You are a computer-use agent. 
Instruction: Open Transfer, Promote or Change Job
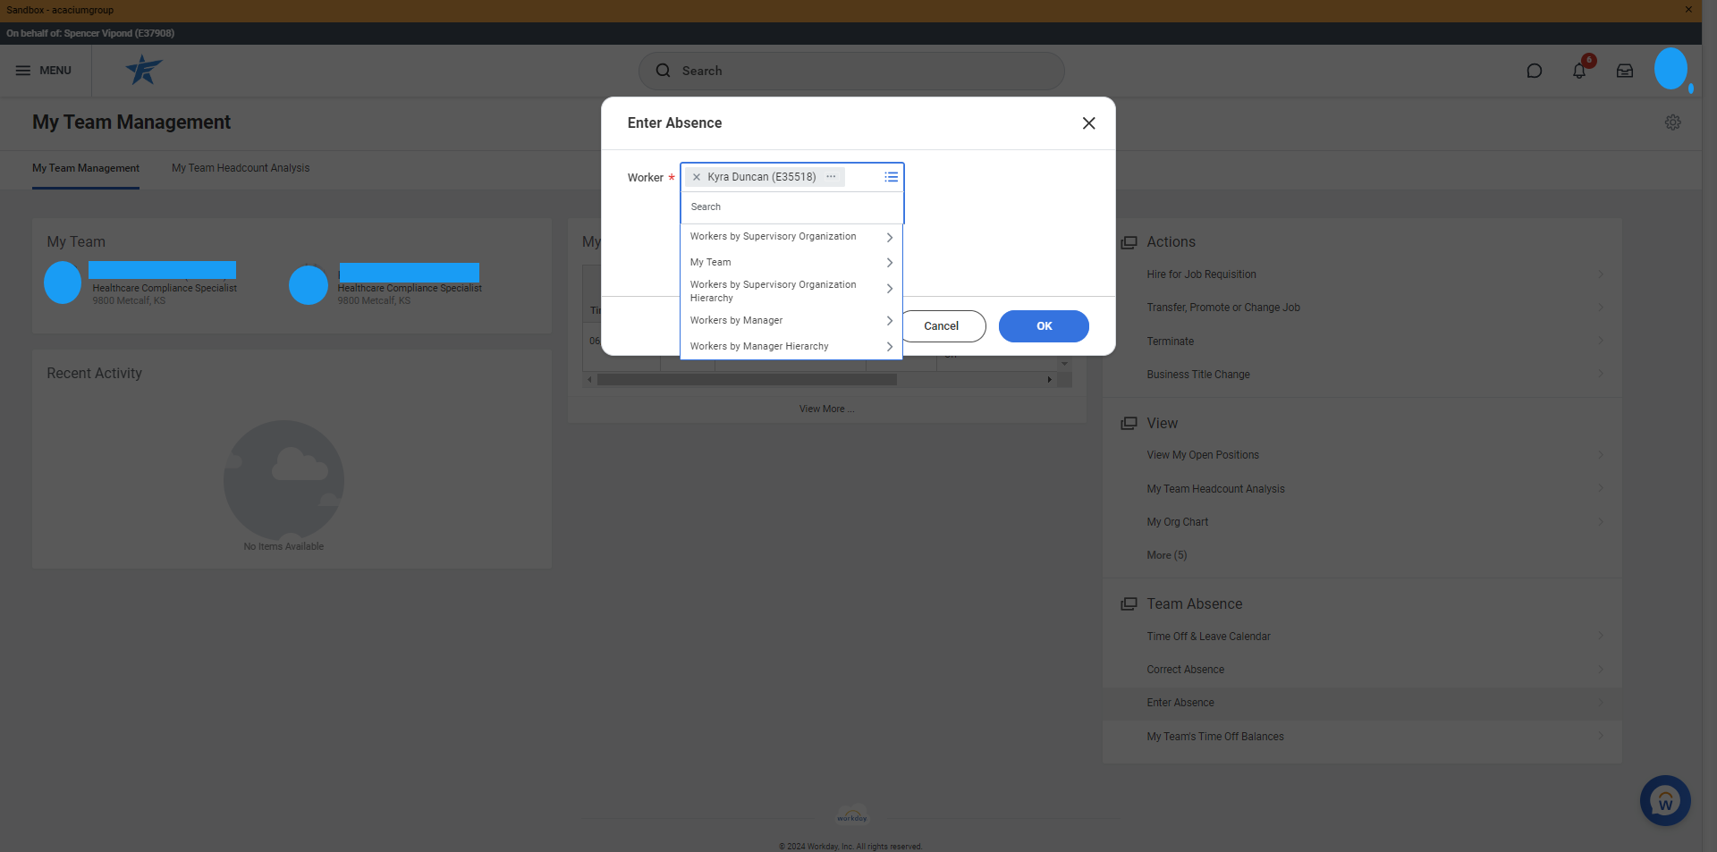pos(1223,308)
